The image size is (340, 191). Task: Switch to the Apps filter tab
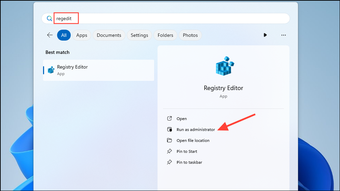[x=82, y=35]
